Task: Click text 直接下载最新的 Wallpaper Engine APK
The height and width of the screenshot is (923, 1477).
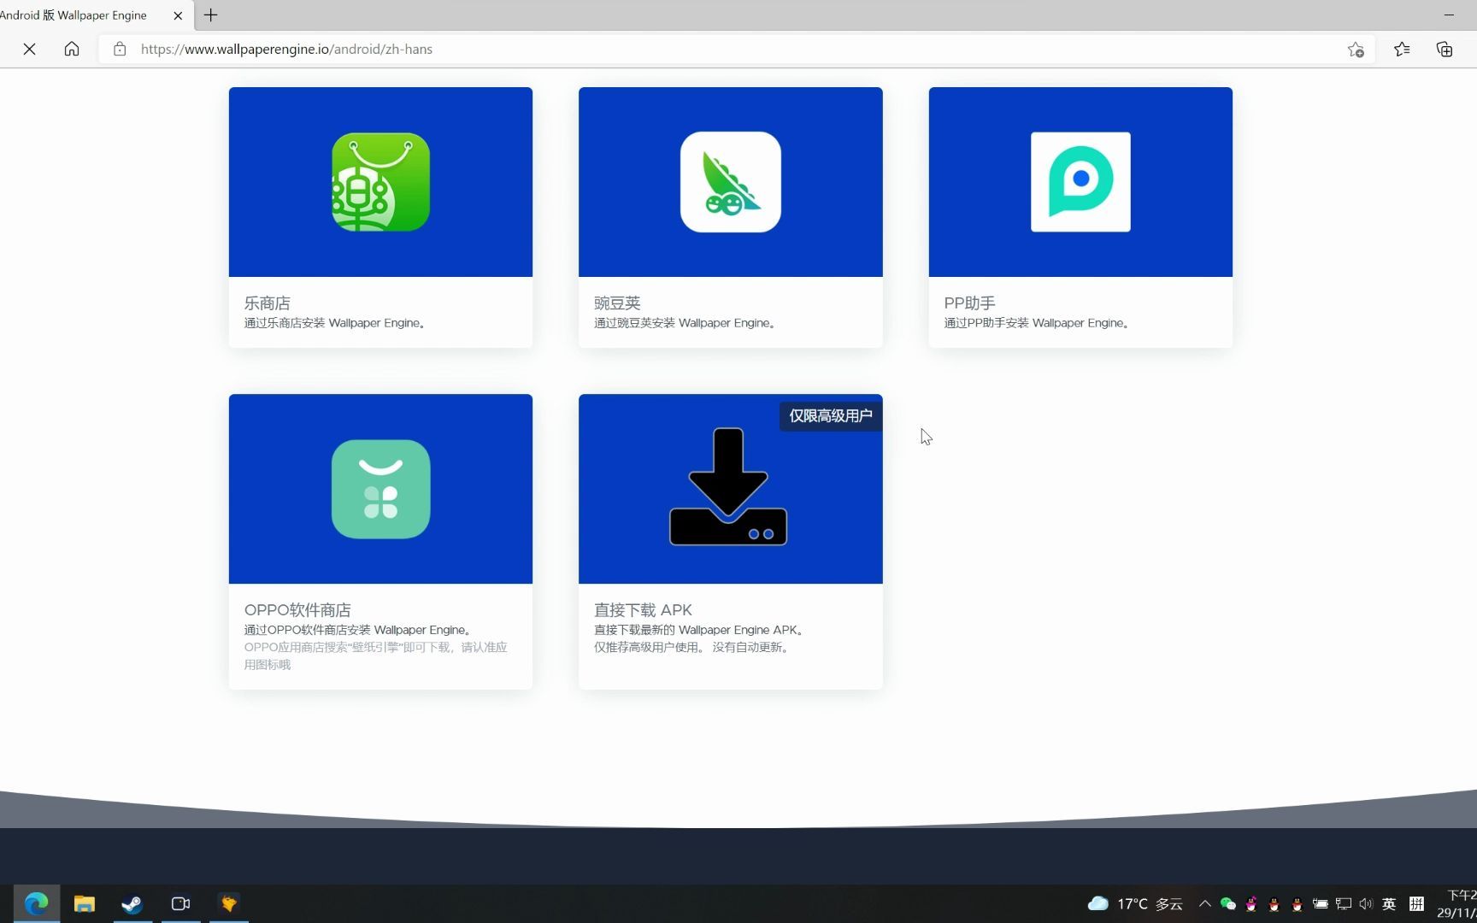Action: pos(699,630)
